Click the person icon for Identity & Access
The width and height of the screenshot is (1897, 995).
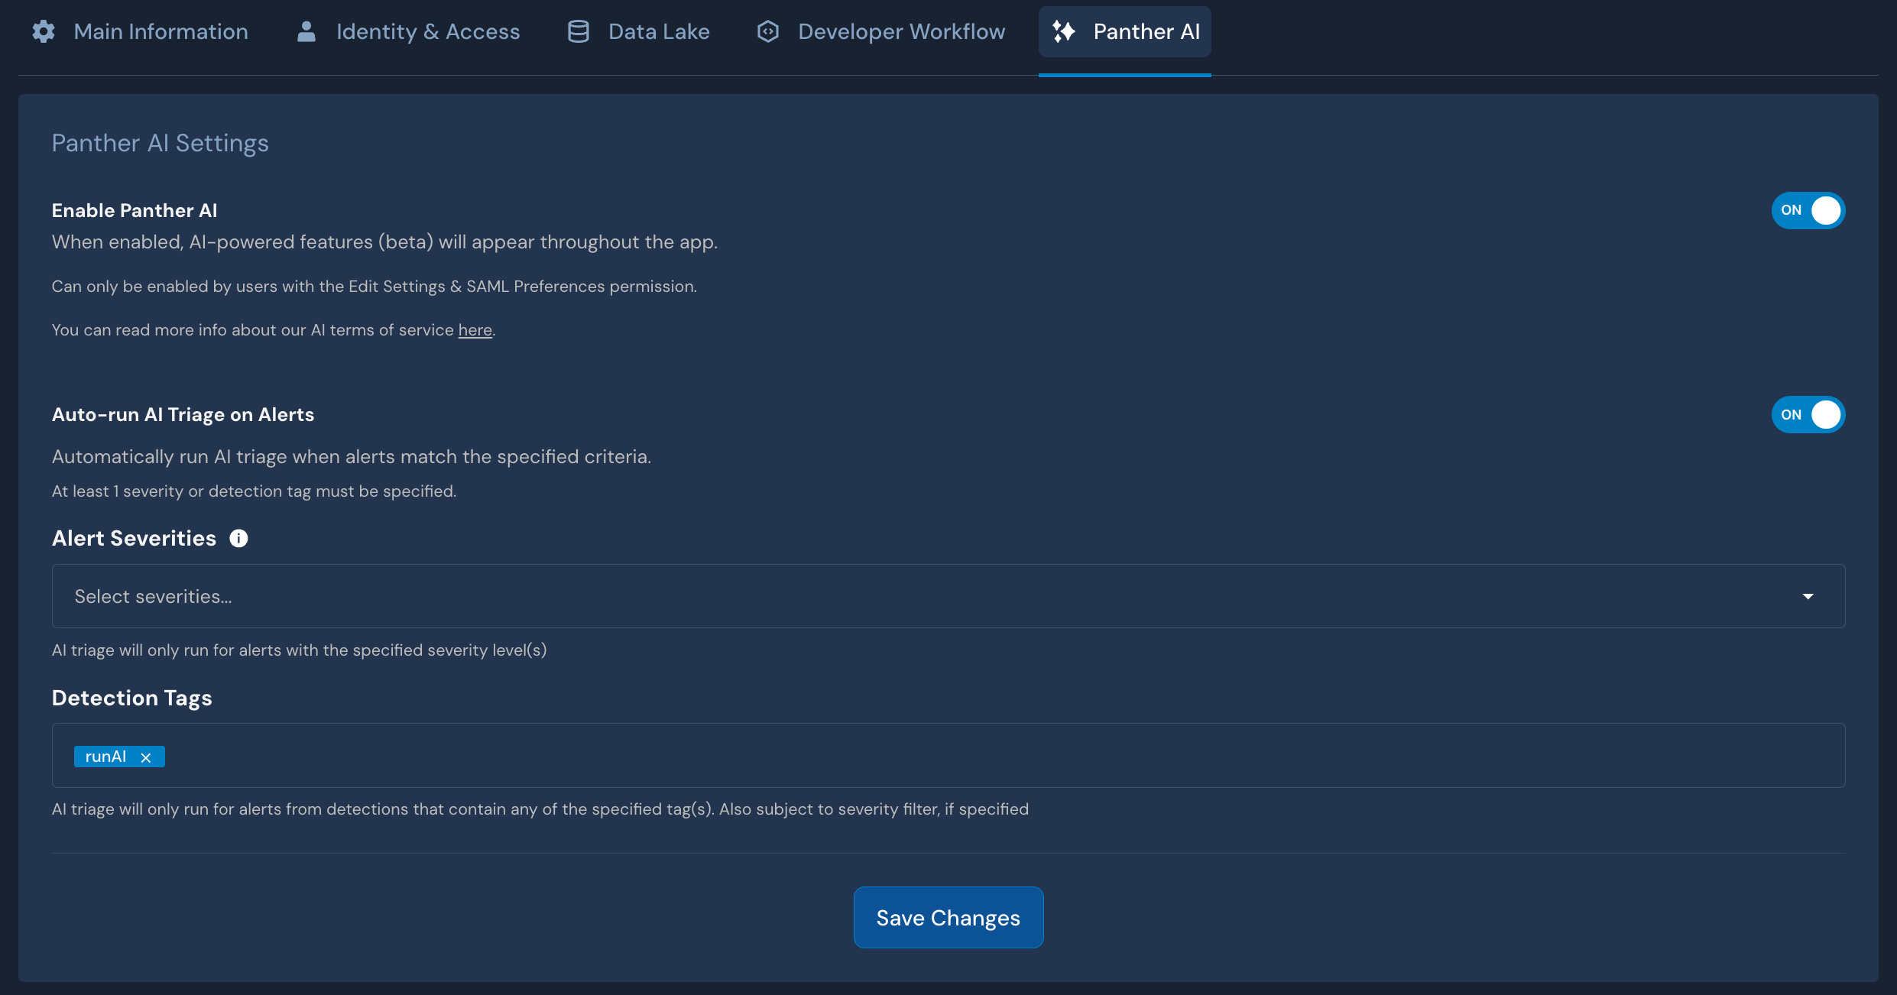click(306, 31)
